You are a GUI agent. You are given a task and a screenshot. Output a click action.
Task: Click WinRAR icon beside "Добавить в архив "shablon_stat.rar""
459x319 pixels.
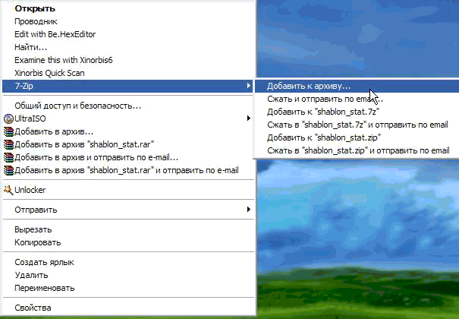(9, 145)
